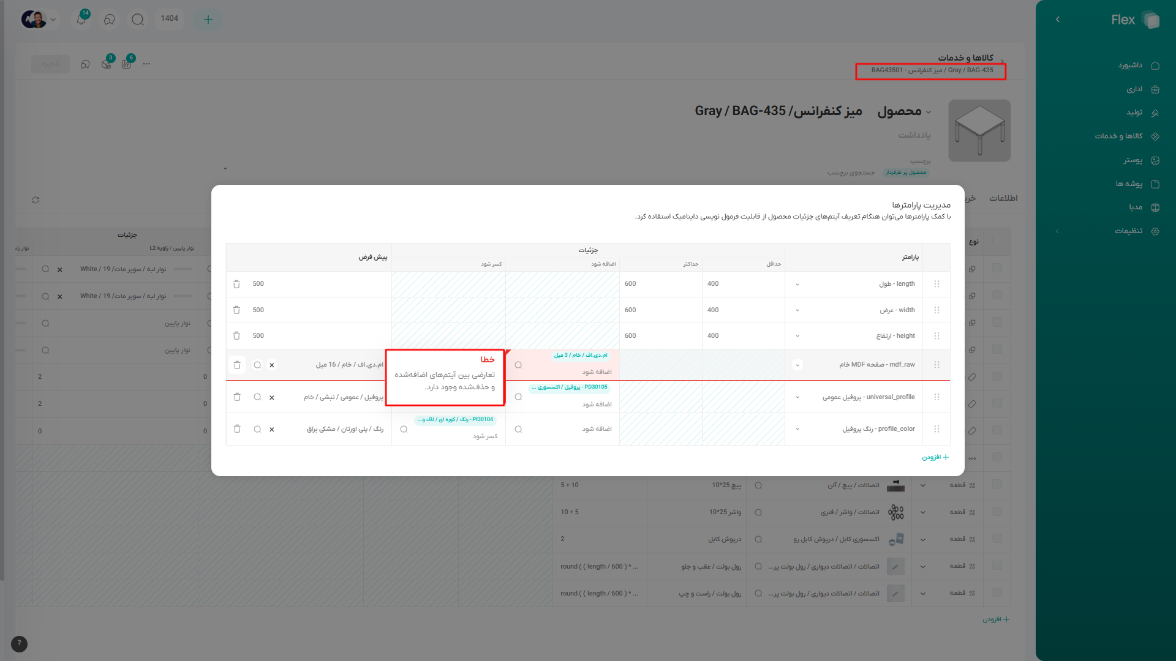This screenshot has height=661, width=1176.
Task: Check the row checkbox for the washer connection item
Action: coord(997,512)
